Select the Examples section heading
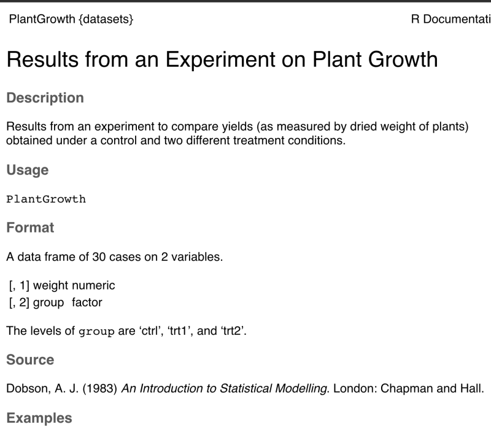The width and height of the screenshot is (491, 430). [39, 418]
